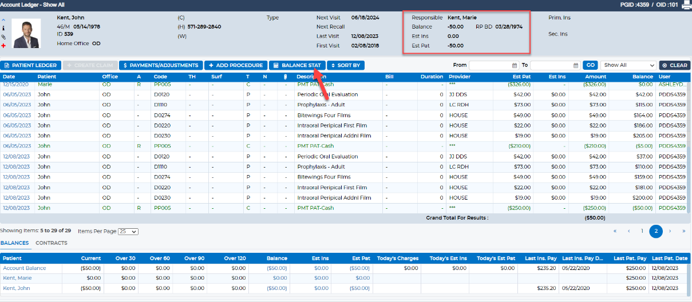Open the From date calendar picker
This screenshot has width=692, height=302.
click(x=515, y=65)
